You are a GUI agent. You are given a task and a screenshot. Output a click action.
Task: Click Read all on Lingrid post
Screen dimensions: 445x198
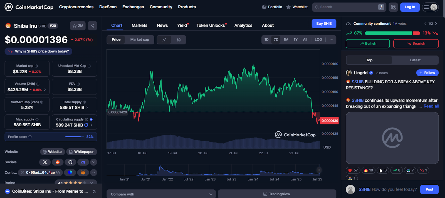pyautogui.click(x=431, y=106)
